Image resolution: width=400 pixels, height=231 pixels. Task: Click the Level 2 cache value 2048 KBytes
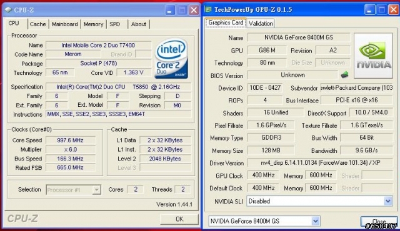(x=165, y=159)
